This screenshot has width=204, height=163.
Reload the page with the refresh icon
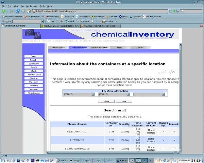tap(18, 11)
